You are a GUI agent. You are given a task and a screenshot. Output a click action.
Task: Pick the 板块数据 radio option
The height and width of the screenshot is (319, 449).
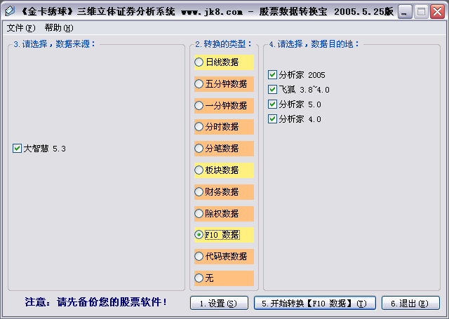(x=199, y=170)
